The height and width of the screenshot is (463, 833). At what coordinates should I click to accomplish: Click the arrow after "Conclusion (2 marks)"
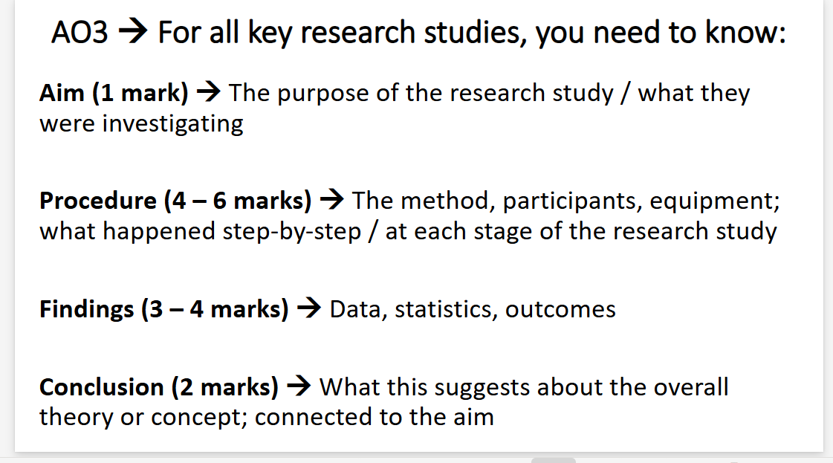(x=299, y=387)
